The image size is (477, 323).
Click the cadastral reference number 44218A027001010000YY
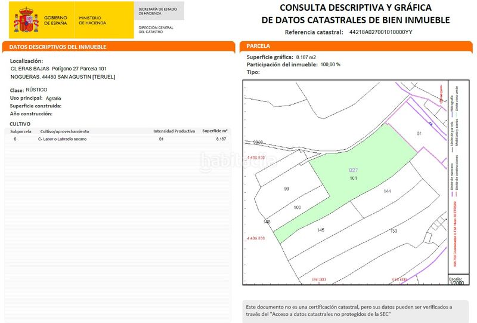(380, 32)
